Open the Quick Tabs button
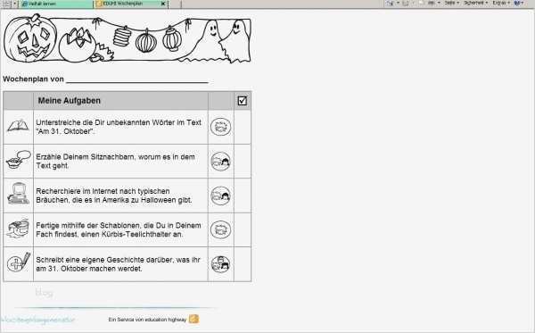Viewport: 535px width, 333px height. (x=7, y=4)
